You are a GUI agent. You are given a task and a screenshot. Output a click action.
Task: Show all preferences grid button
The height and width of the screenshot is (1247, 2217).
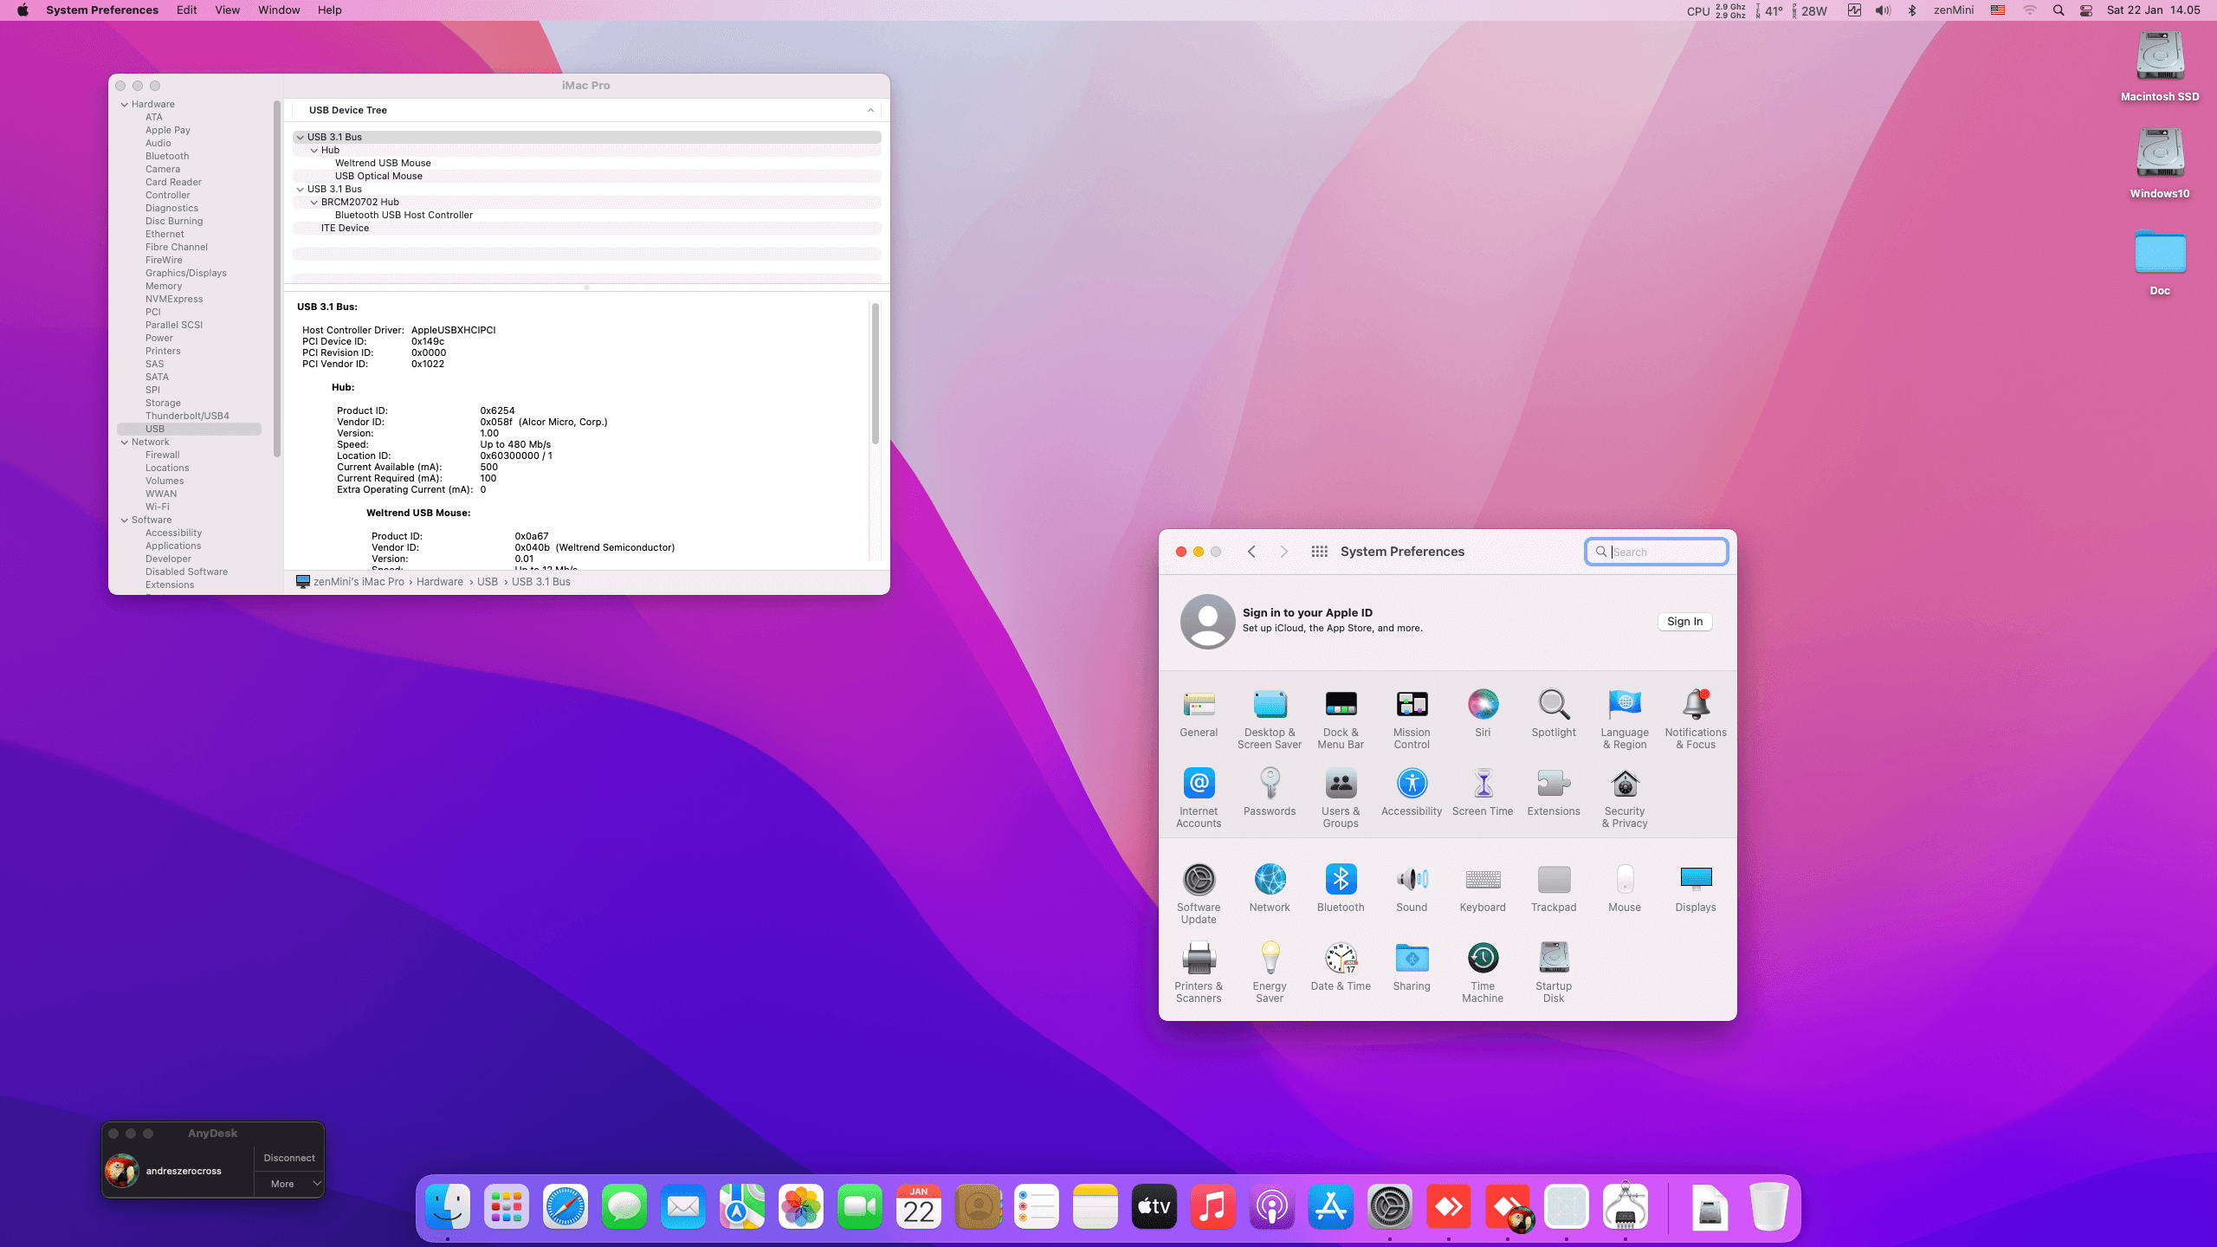[x=1319, y=552]
